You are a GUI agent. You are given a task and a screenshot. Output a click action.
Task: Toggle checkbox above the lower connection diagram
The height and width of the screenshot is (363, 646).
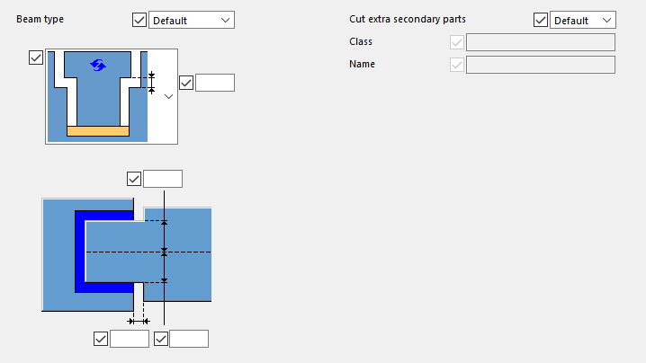click(134, 179)
